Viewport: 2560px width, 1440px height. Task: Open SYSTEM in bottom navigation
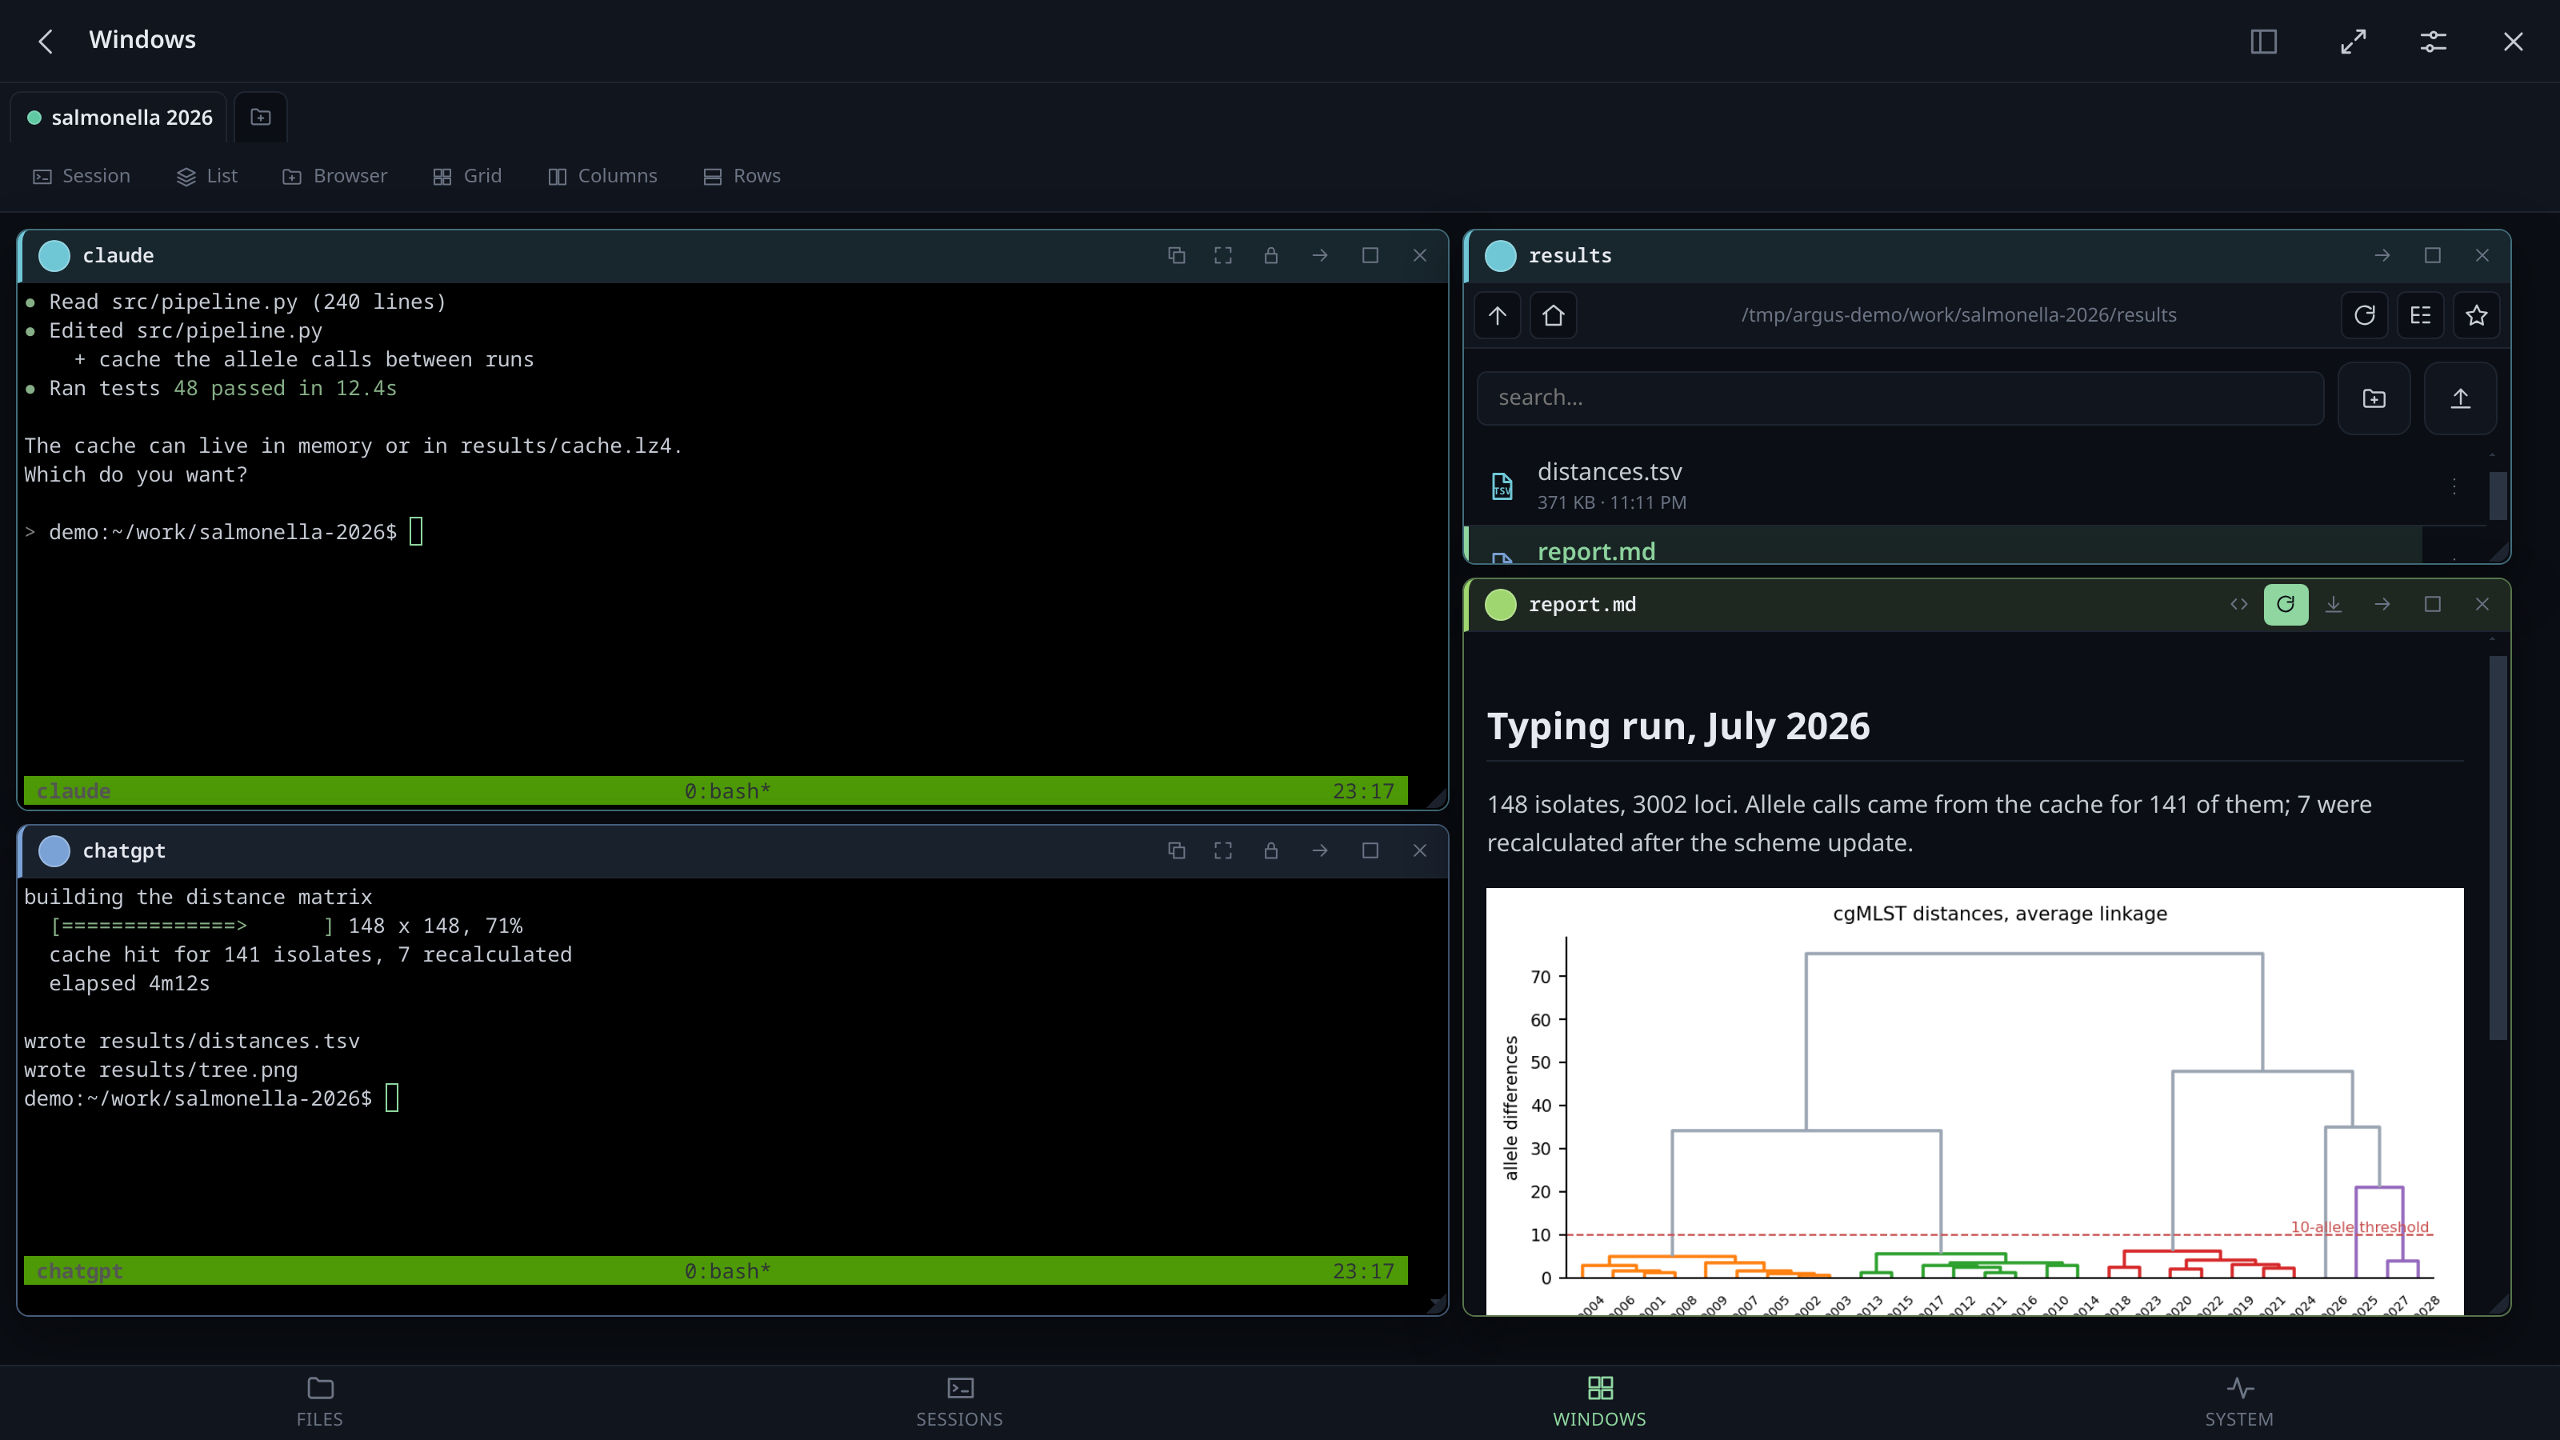coord(2239,1402)
